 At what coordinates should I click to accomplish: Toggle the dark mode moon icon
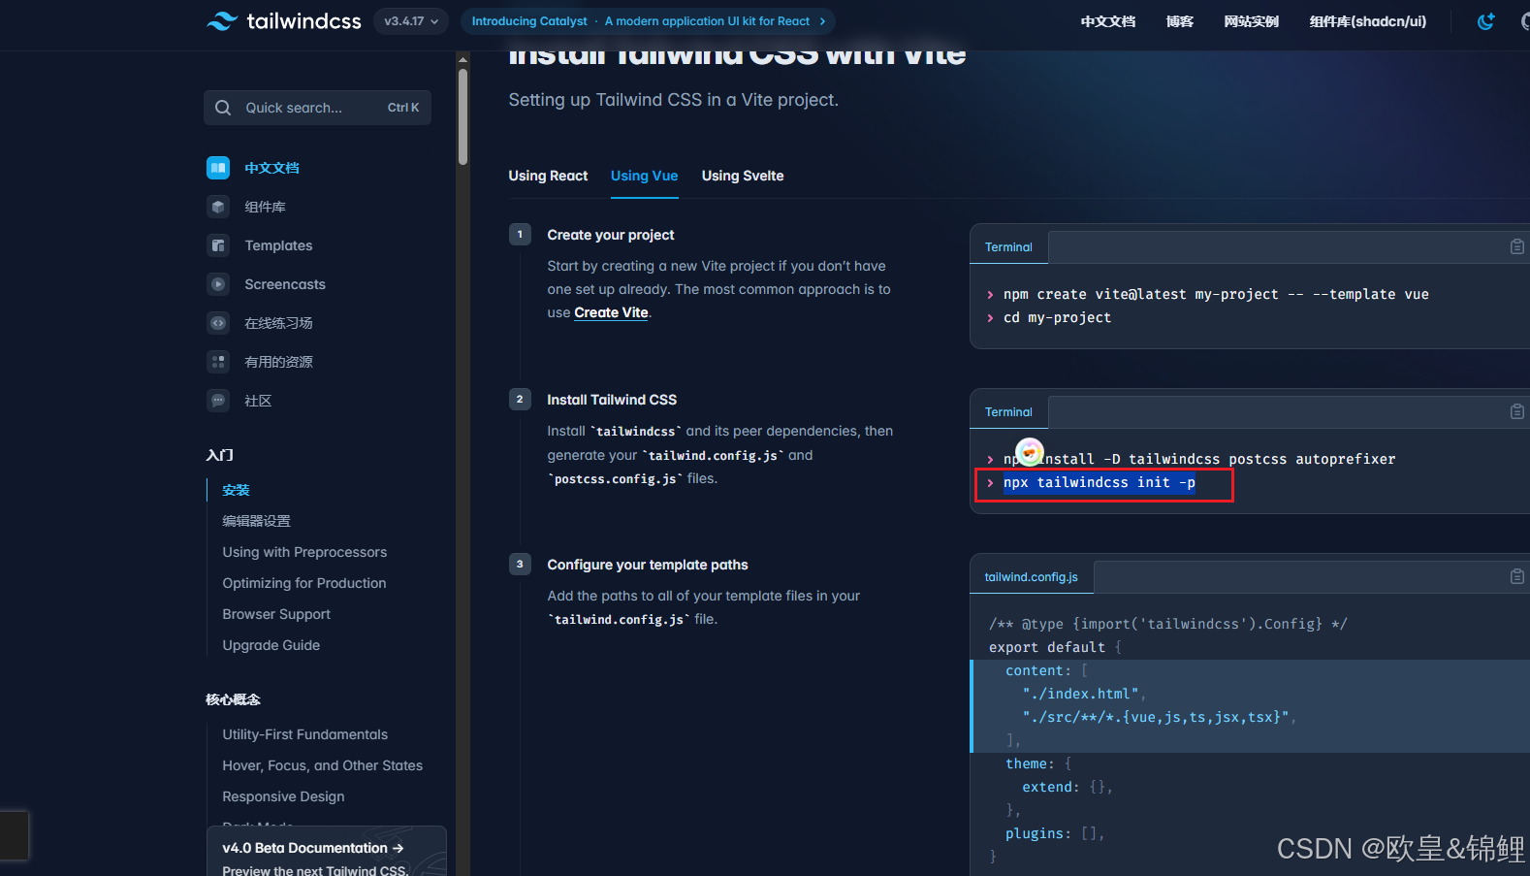[1485, 21]
